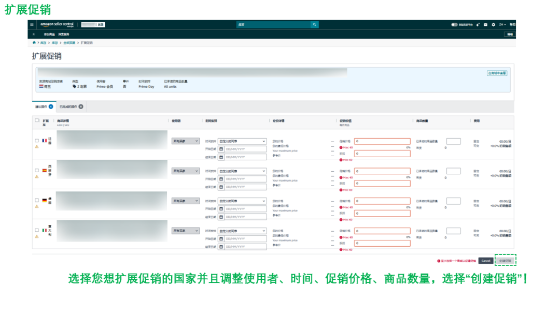Screen dimensions: 560x316
Task: Open the 自定义时间表 schedule dropdown in Spain row
Action: [242, 171]
